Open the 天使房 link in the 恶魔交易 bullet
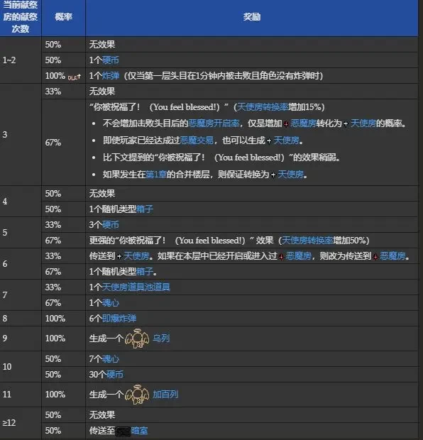 point(286,140)
